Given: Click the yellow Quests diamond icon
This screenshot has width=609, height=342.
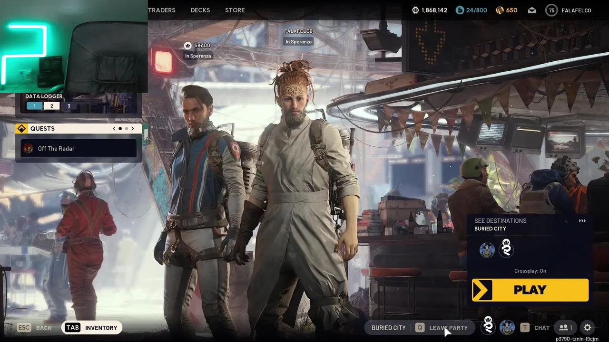Looking at the screenshot, I should pyautogui.click(x=22, y=129).
